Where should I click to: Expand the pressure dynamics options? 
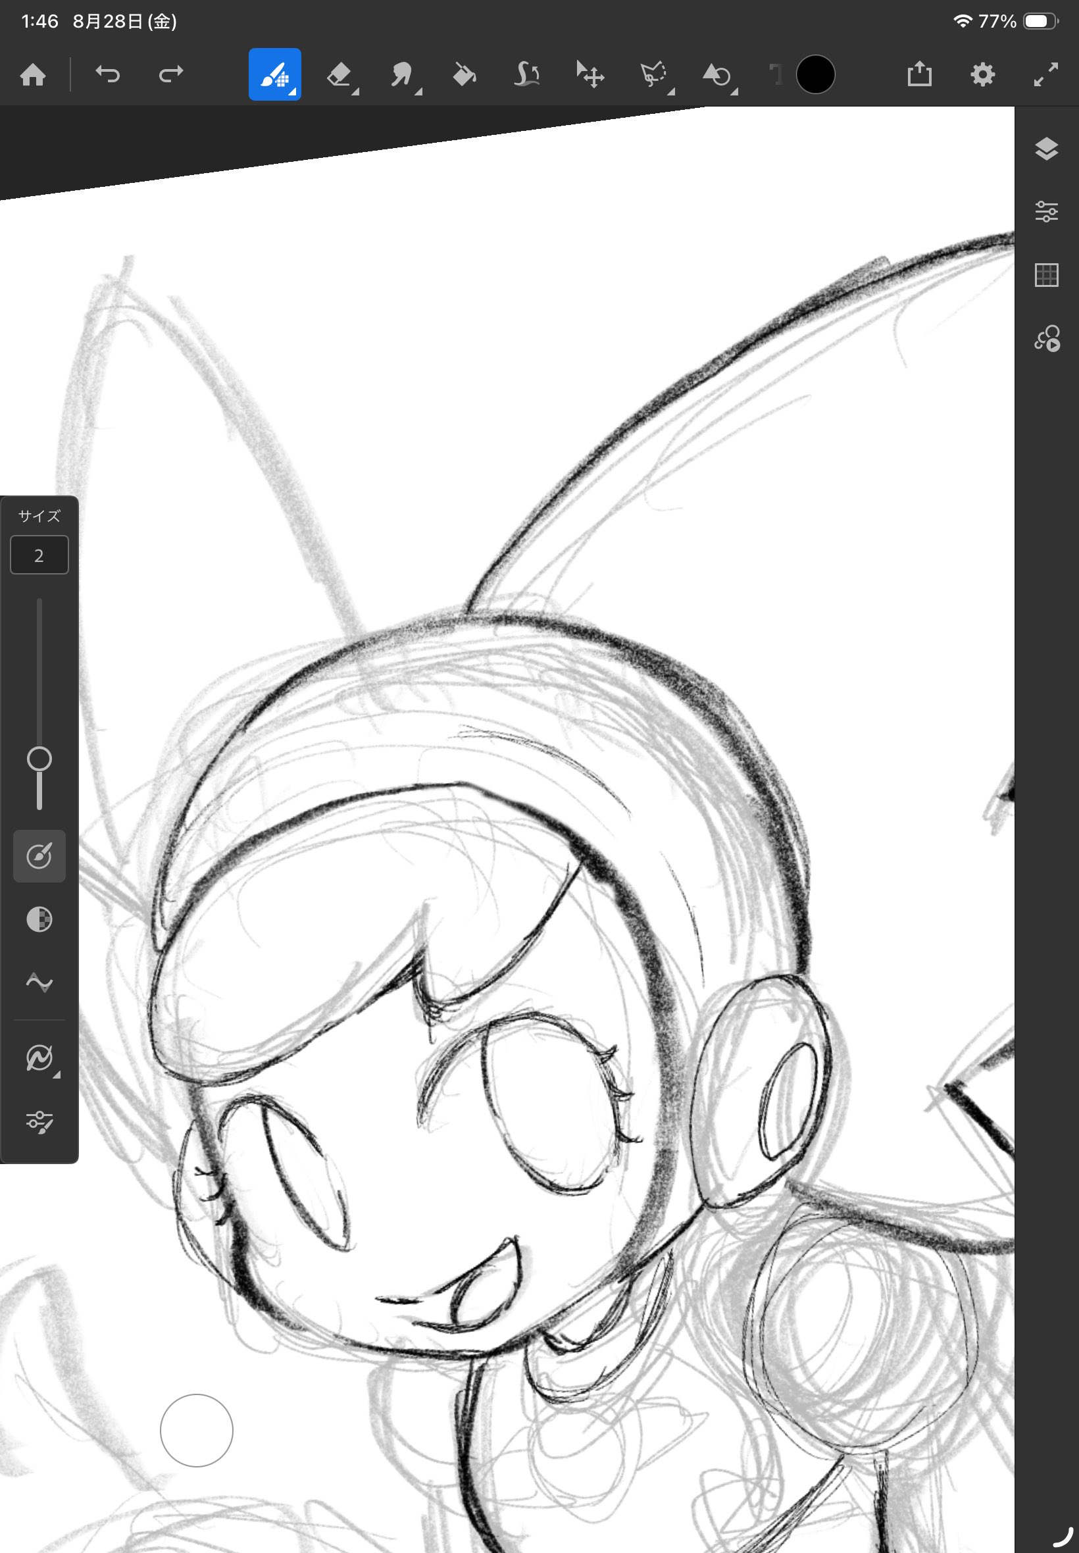click(57, 1075)
